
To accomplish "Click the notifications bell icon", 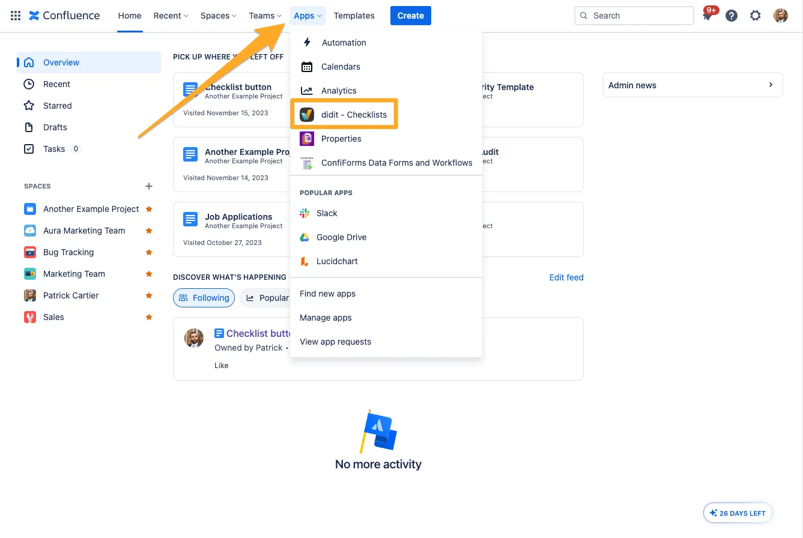I will 708,16.
